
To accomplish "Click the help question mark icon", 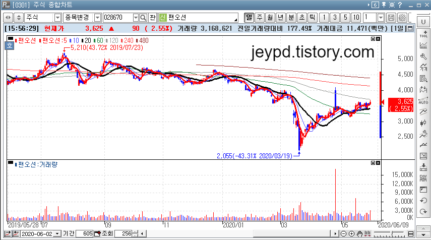I will tap(400, 5).
